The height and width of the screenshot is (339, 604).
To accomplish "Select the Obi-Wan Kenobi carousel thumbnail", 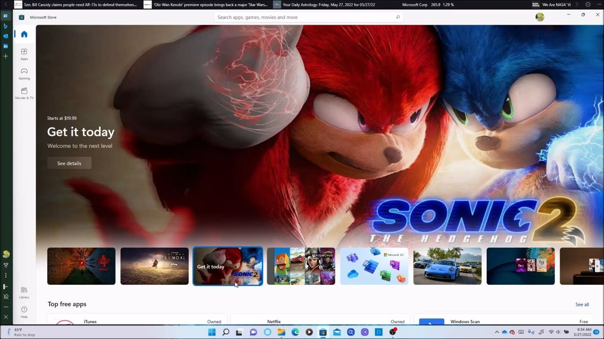I will 154,266.
